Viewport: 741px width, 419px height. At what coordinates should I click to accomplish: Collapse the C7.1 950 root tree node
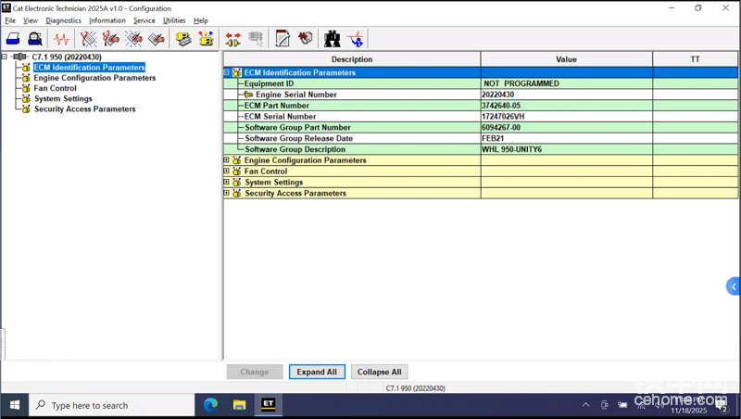[5, 57]
